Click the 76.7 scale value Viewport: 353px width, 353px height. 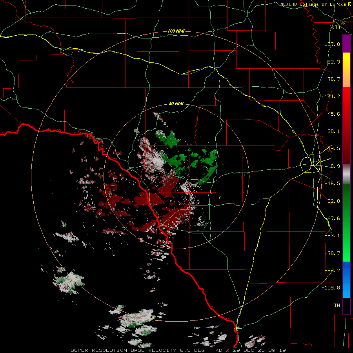point(334,79)
